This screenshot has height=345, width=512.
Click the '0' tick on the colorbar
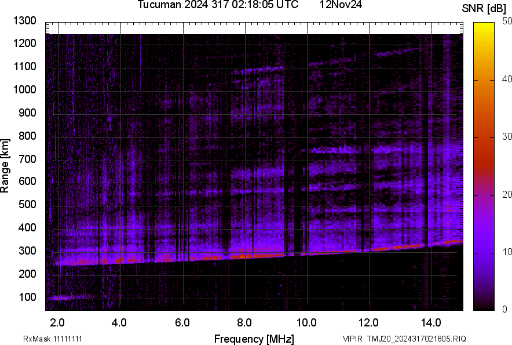505,309
